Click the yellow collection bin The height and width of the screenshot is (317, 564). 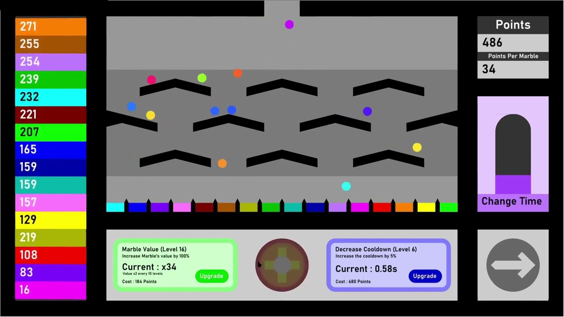pyautogui.click(x=426, y=207)
